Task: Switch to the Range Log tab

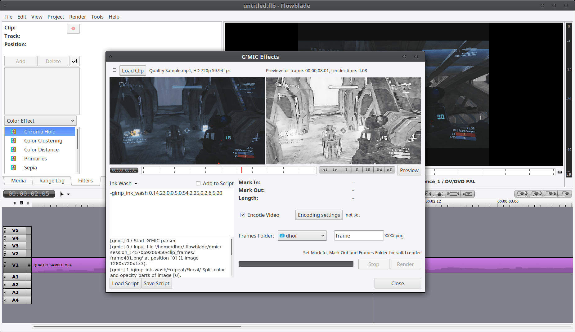Action: click(52, 181)
